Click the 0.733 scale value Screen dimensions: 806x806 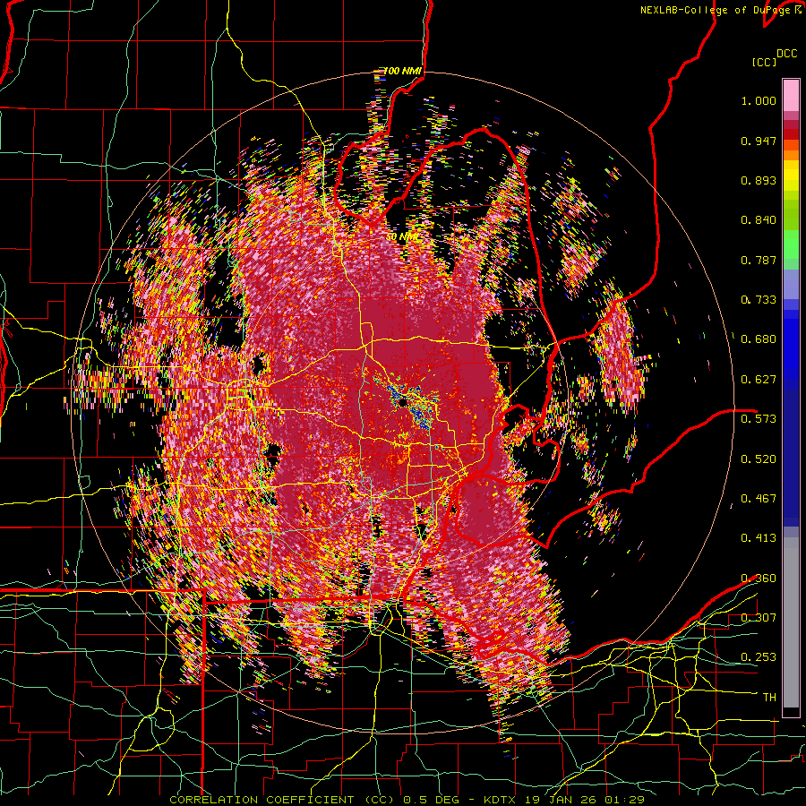point(759,300)
